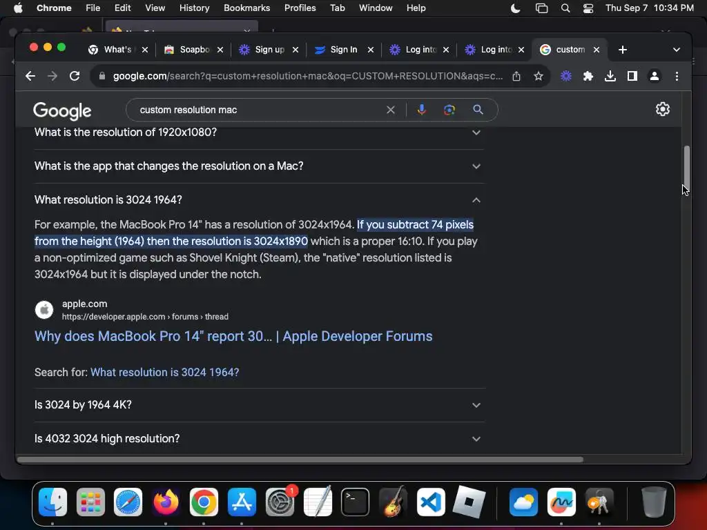Launch GarageBand from the Dock
Screen dimensions: 707x530
pyautogui.click(x=393, y=502)
